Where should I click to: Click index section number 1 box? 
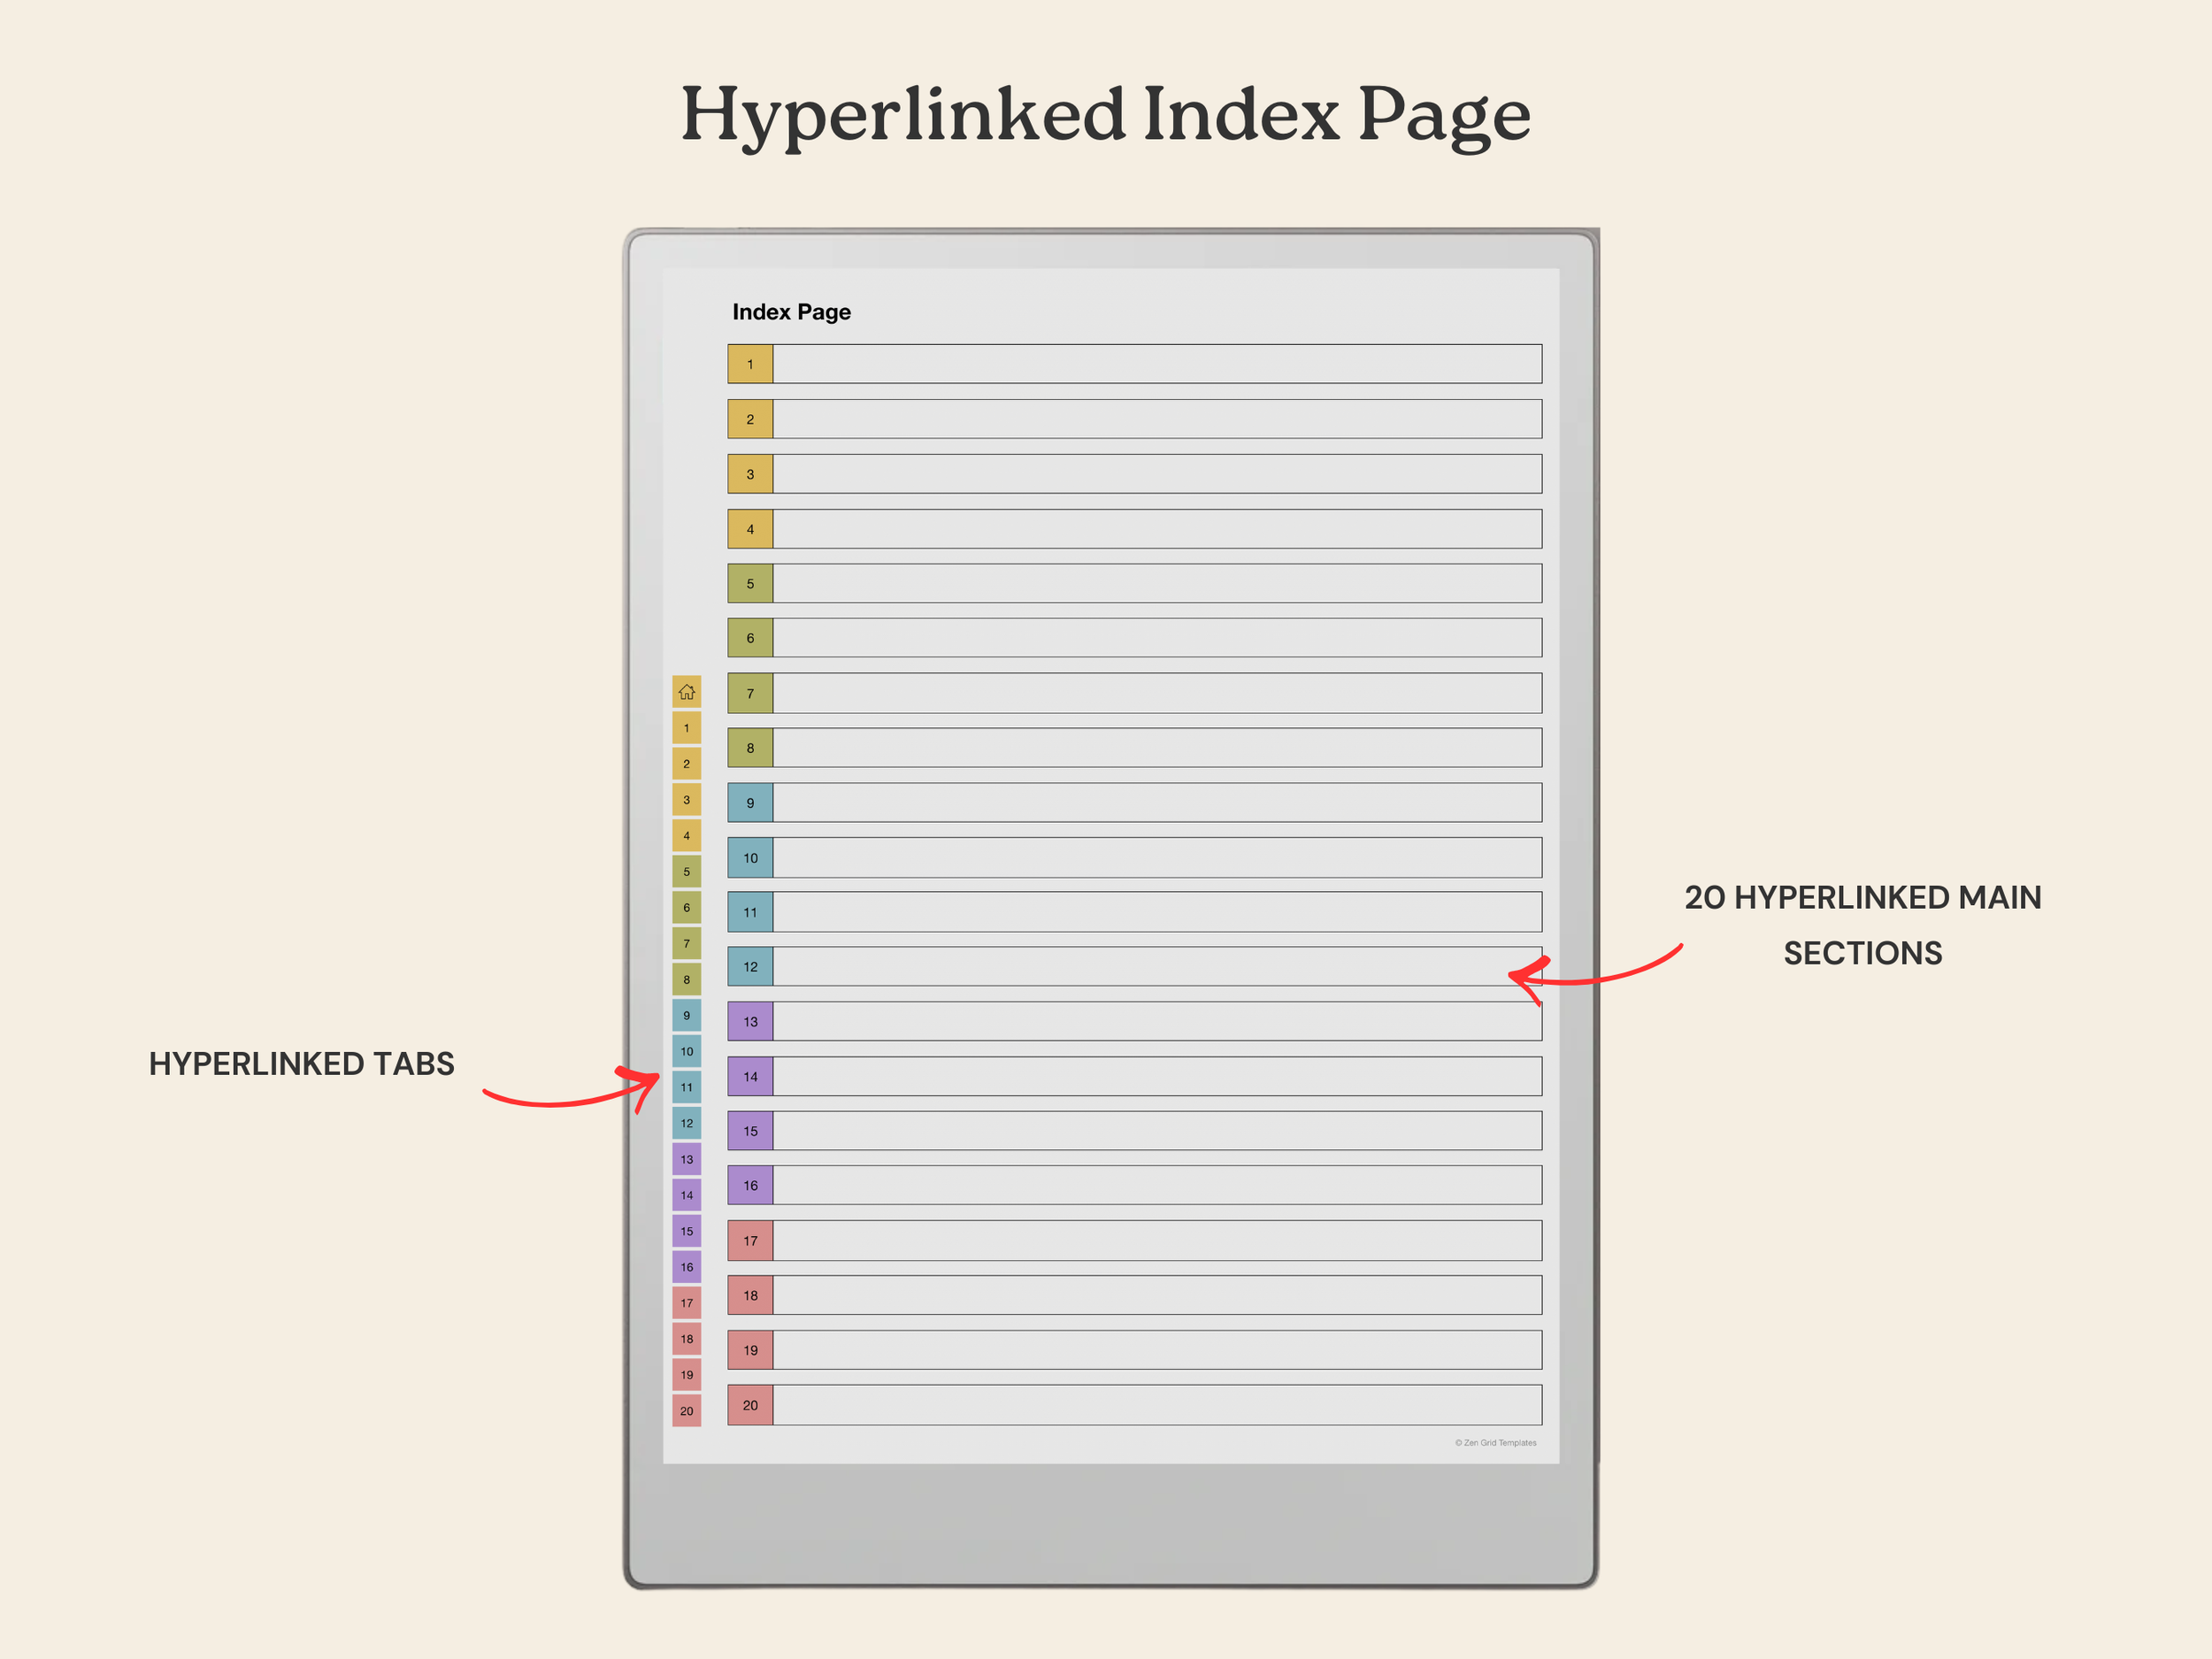point(750,364)
